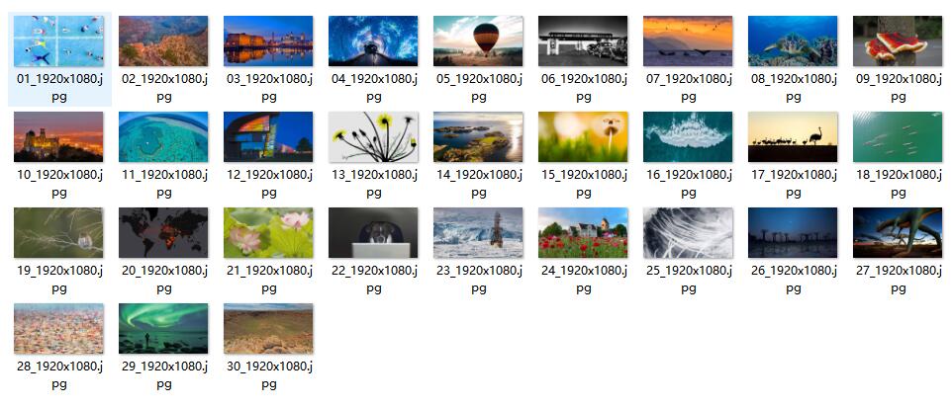Select the ostrich silhouette image 17
Screen dimensions: 952x408
[x=793, y=137]
